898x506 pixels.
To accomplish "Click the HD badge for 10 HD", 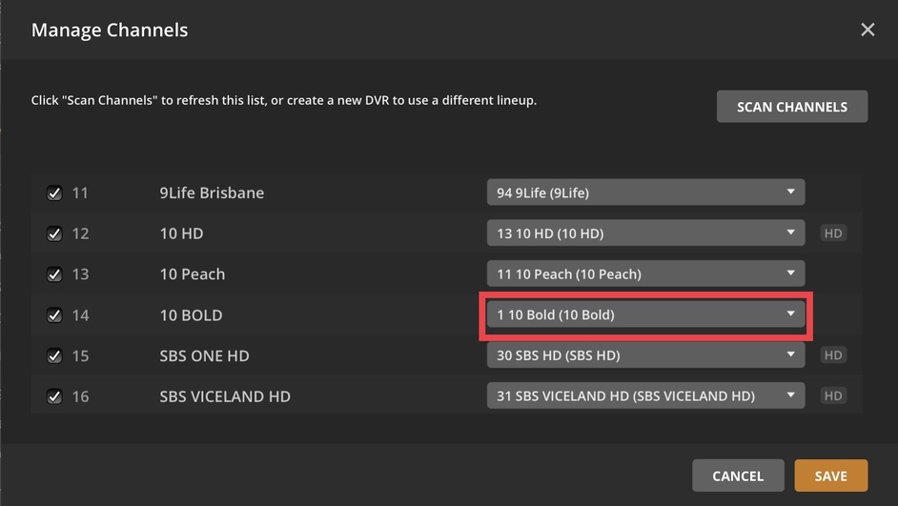I will [833, 233].
